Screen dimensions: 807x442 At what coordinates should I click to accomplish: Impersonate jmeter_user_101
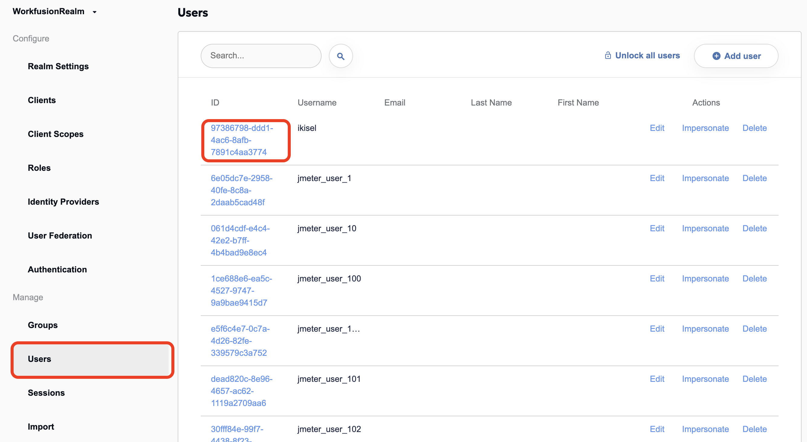(x=705, y=379)
